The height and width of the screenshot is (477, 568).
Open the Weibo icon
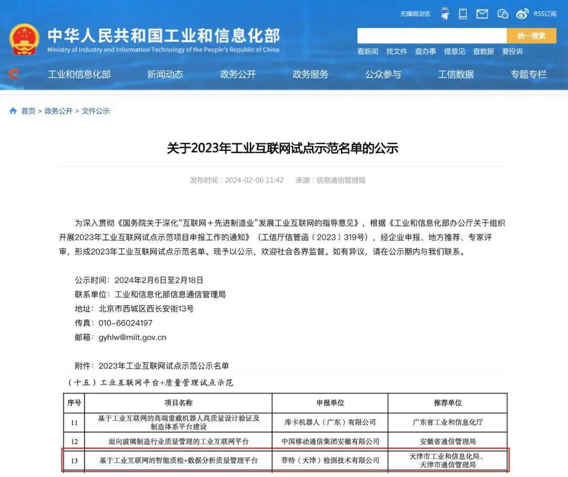(522, 14)
